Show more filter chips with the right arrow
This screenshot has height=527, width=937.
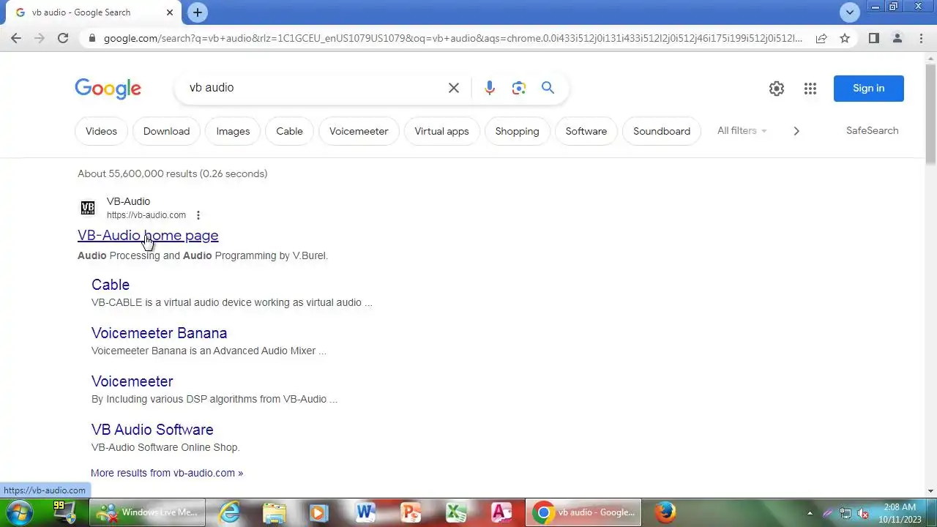point(796,131)
